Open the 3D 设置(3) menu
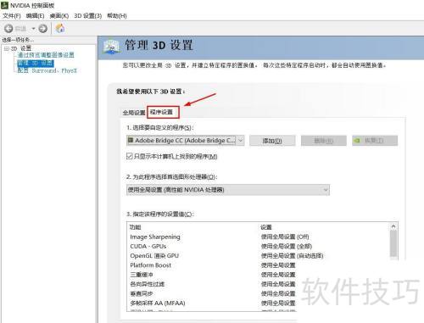The width and height of the screenshot is (424, 323). click(87, 16)
